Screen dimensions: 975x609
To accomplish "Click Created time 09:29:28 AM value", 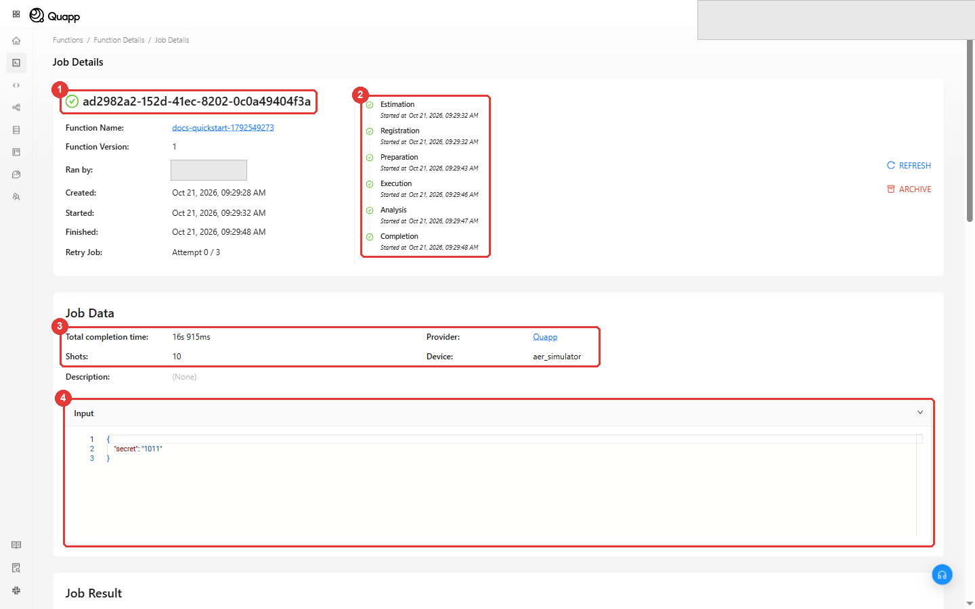I will (x=219, y=193).
